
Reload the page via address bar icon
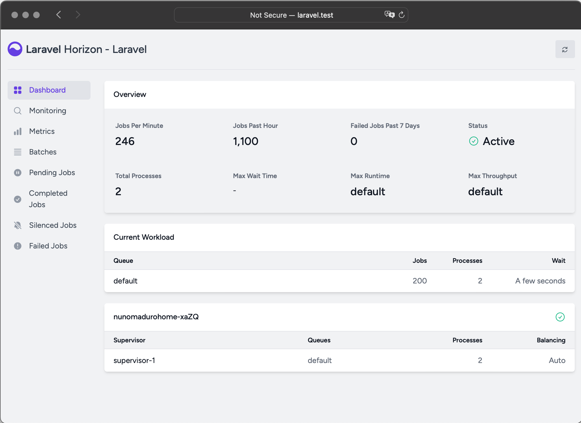point(402,15)
